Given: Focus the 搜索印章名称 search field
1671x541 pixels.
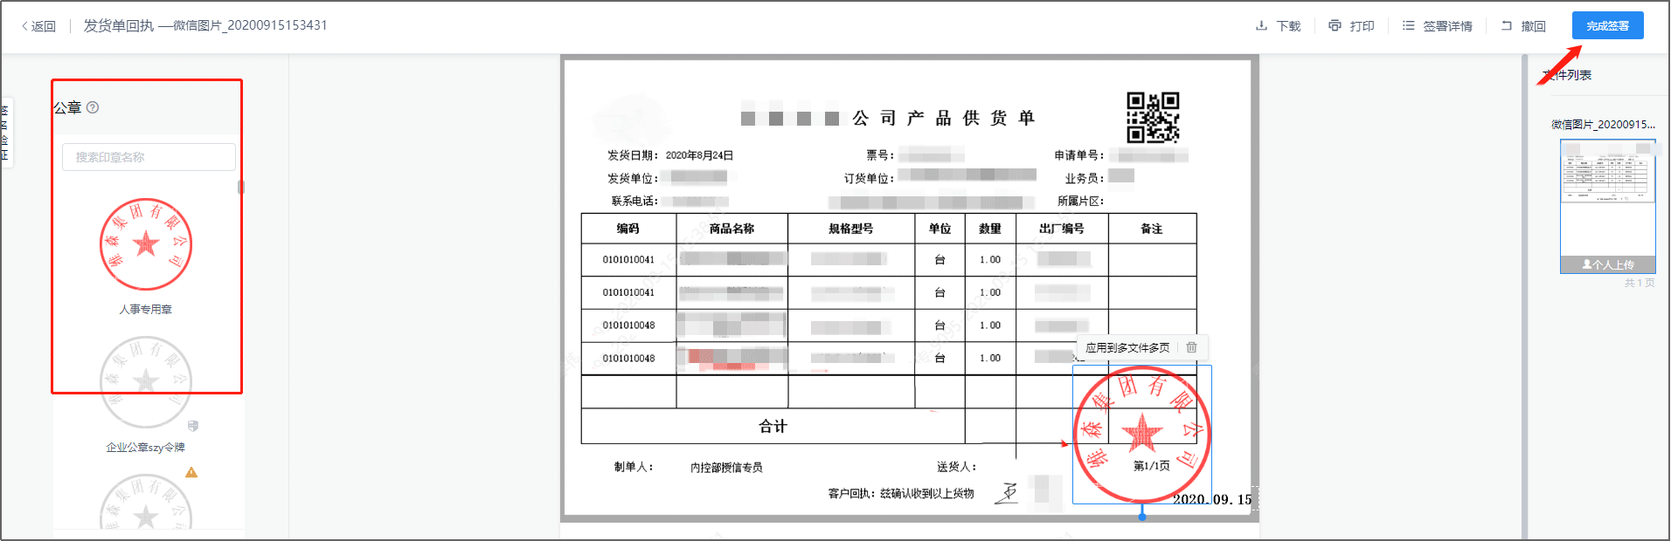Looking at the screenshot, I should 149,157.
